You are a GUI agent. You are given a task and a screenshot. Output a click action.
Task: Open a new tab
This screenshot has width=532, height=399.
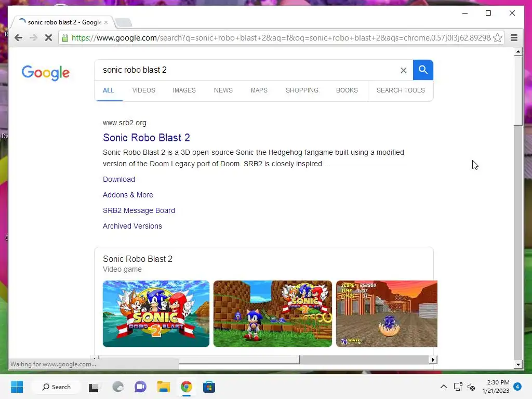coord(124,22)
